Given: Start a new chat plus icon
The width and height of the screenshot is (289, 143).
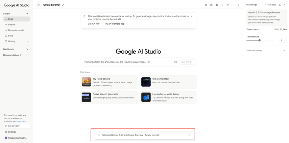Looking at the screenshot, I should click(x=233, y=5).
